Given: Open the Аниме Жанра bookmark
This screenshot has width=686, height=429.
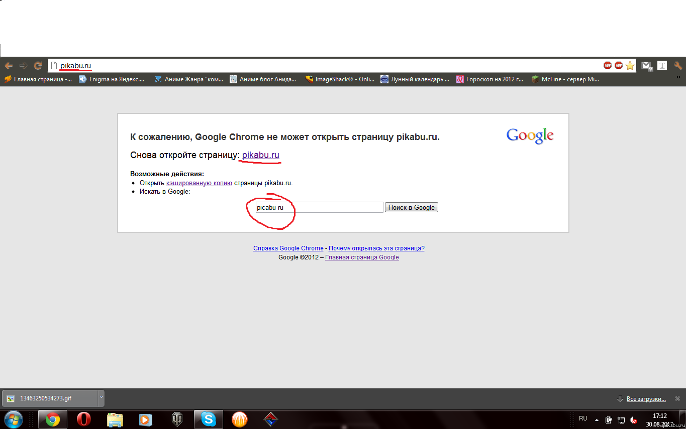Looking at the screenshot, I should click(189, 79).
